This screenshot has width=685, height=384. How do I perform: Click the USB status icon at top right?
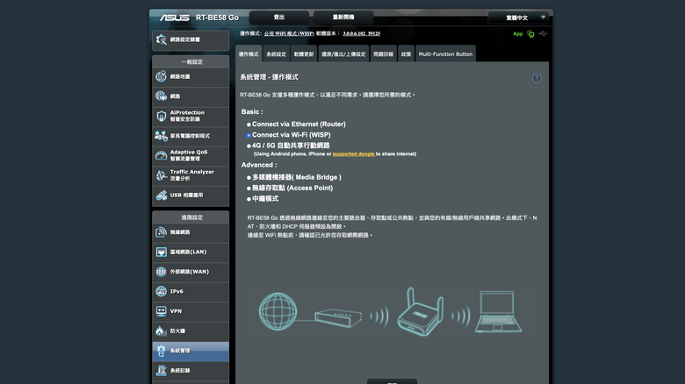(x=543, y=33)
